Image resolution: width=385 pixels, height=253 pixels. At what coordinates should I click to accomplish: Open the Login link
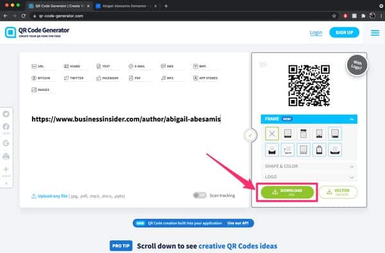(x=316, y=33)
